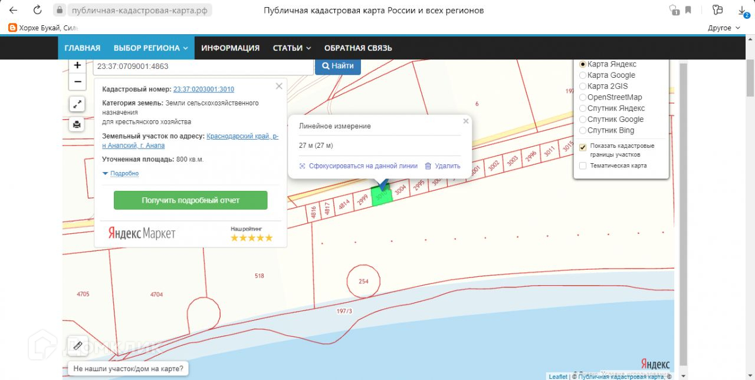Go to ИНФОРМАЦИЯ menu item

[x=230, y=48]
